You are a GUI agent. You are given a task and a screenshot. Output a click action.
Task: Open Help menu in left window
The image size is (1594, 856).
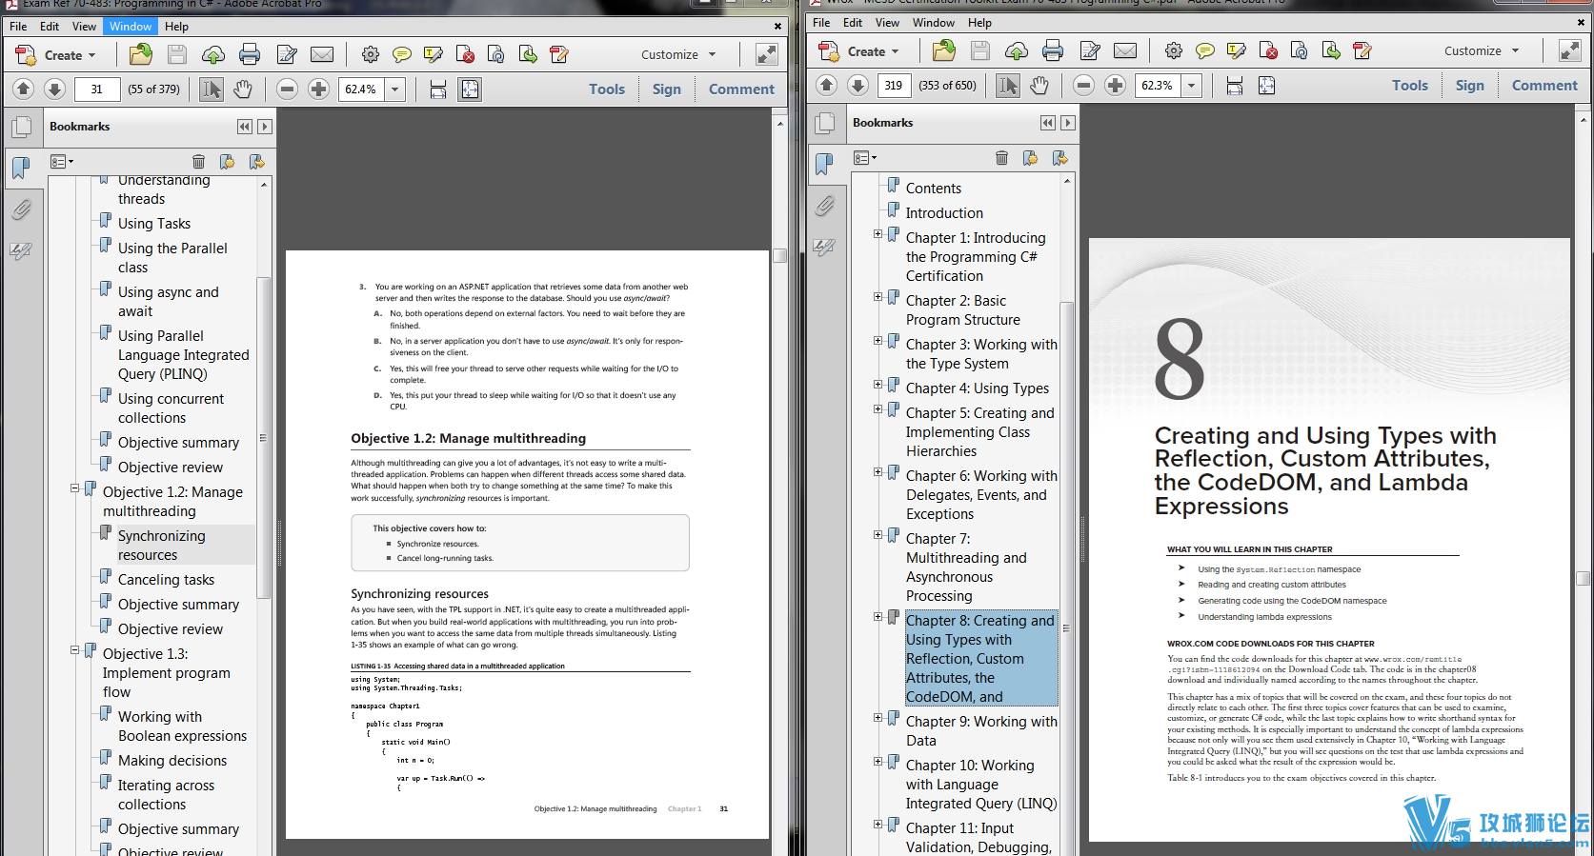point(176,26)
